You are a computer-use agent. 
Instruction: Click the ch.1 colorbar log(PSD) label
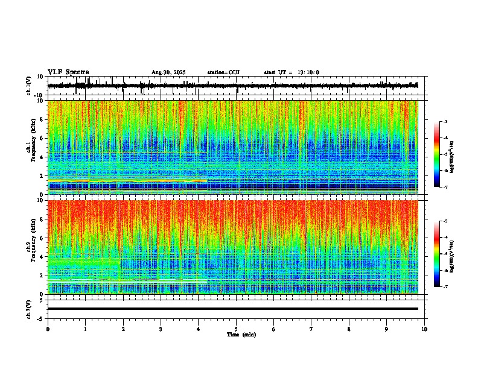[451, 157]
